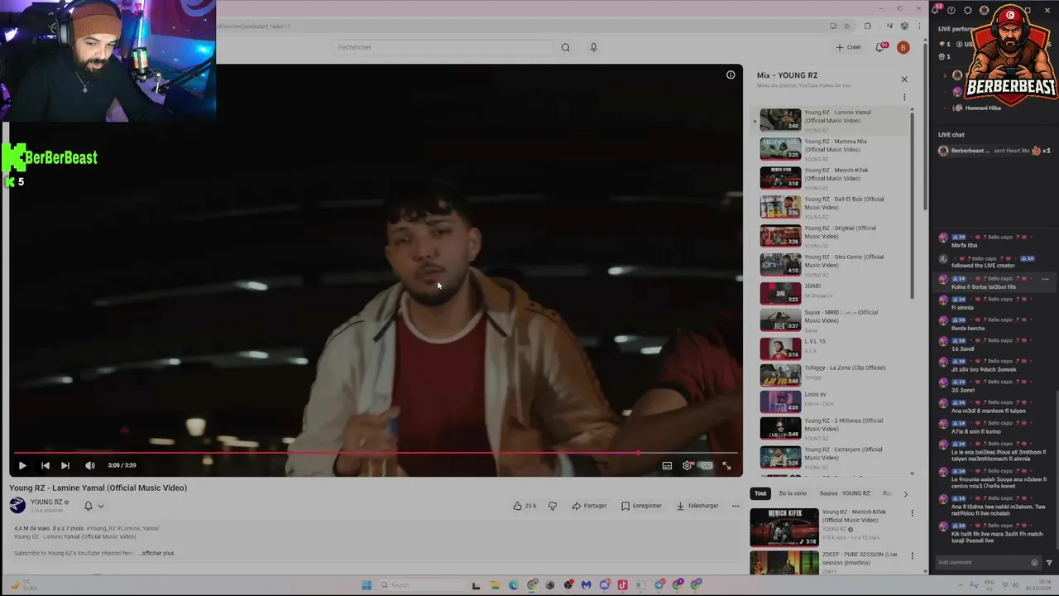This screenshot has width=1059, height=596.
Task: Enter fullscreen mode on the video
Action: tap(726, 465)
